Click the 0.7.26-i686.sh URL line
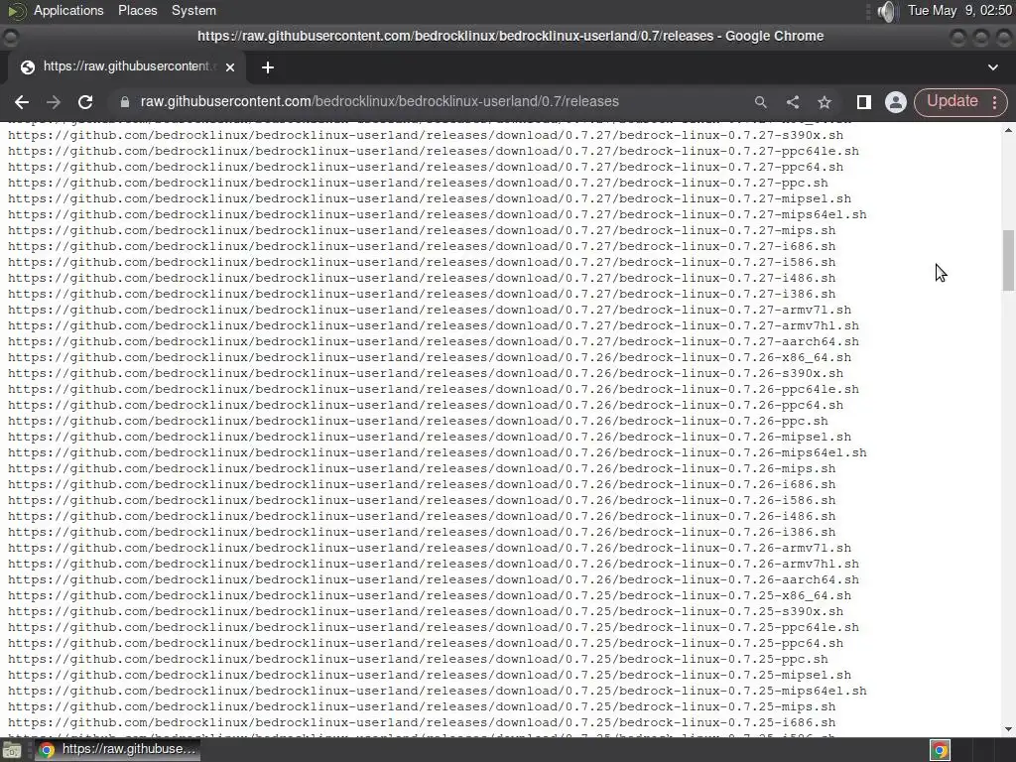Viewport: 1016px width, 762px height. (422, 484)
